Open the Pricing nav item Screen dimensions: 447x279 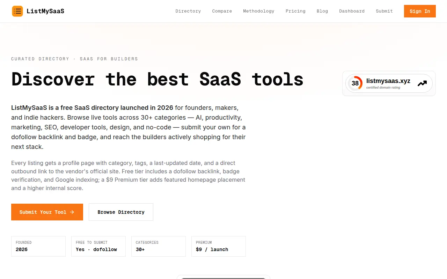point(295,11)
